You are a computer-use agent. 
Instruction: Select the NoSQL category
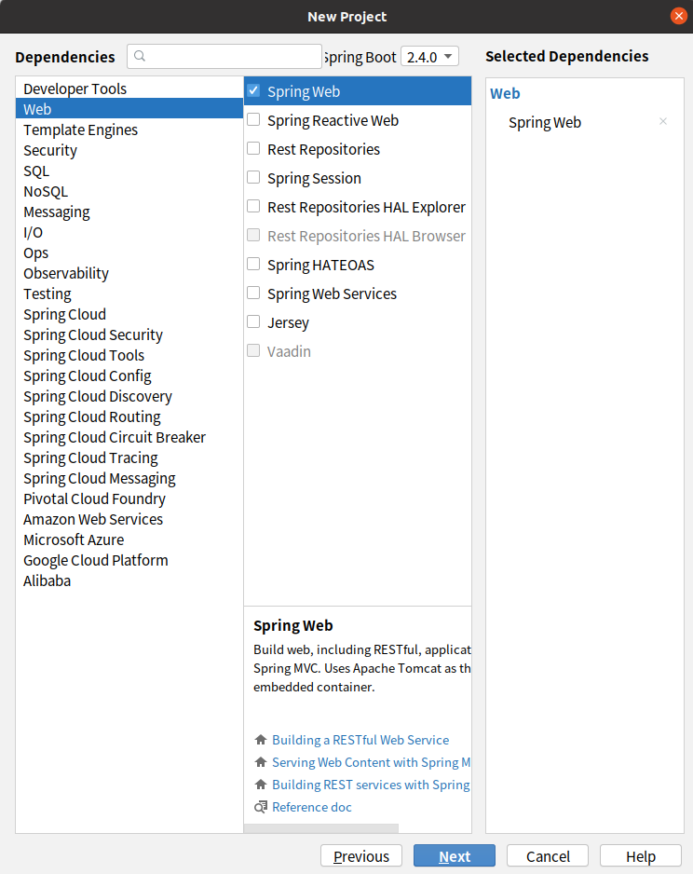pyautogui.click(x=129, y=191)
